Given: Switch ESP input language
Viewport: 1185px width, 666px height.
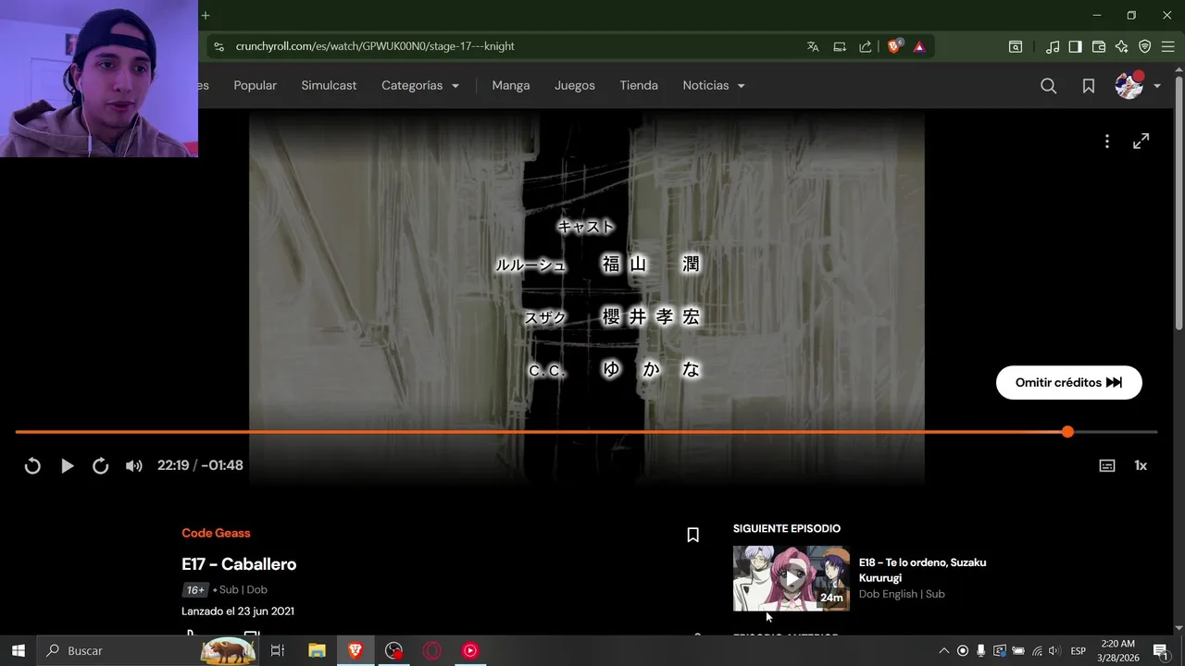Looking at the screenshot, I should pyautogui.click(x=1079, y=650).
